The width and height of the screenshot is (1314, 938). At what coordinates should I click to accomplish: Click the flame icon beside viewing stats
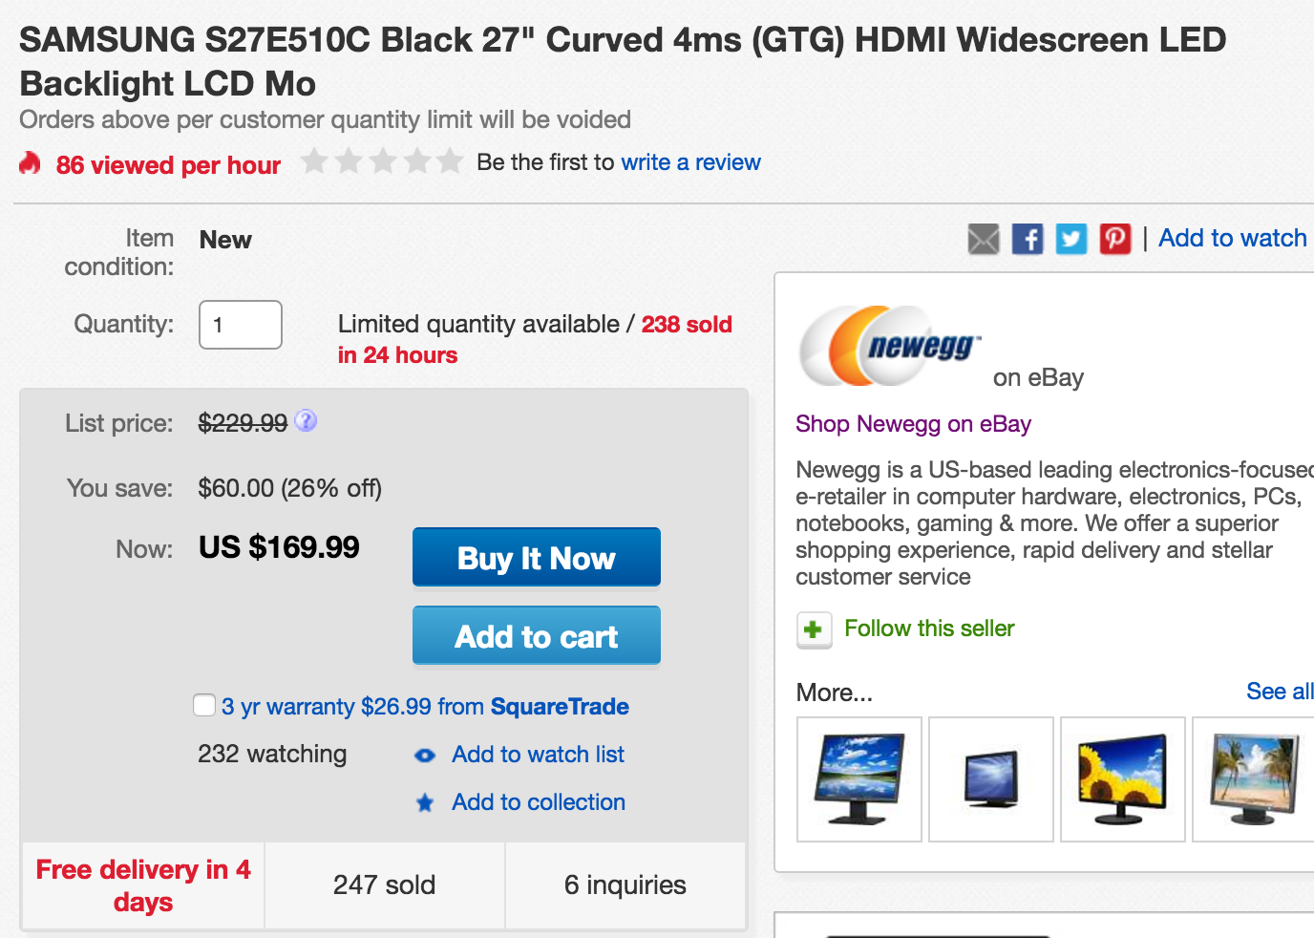29,163
